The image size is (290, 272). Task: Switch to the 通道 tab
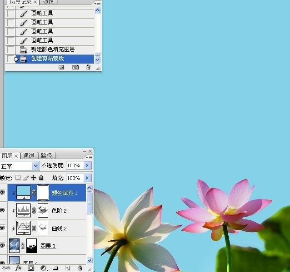29,156
